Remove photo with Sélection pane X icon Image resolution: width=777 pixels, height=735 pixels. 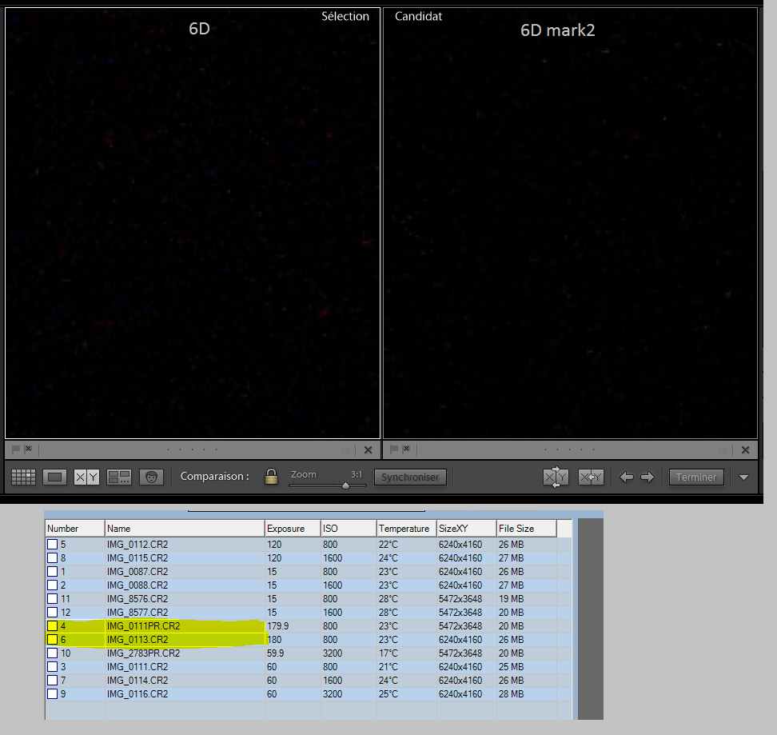pos(368,450)
